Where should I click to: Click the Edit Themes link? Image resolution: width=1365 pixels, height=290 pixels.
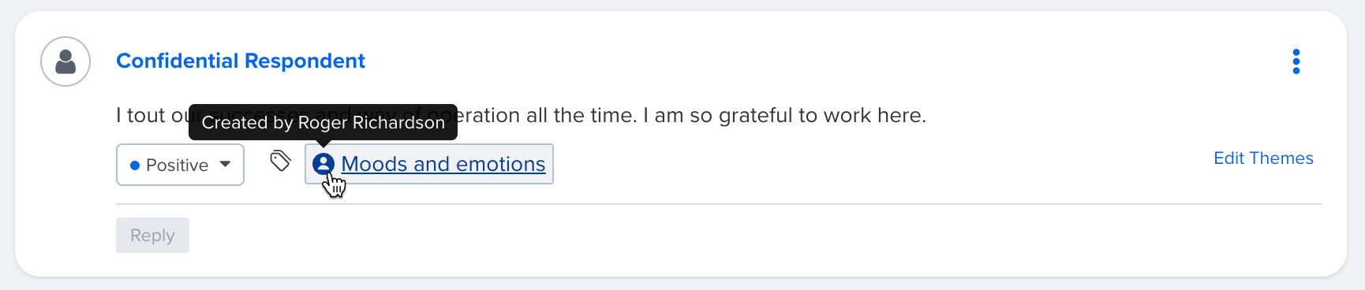1263,158
